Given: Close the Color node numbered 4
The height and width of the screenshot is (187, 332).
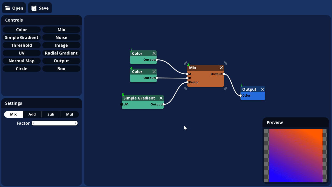Looking at the screenshot, I should tap(154, 72).
